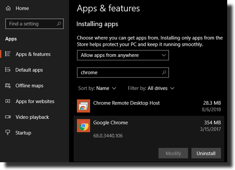The image size is (235, 170).
Task: Click the magnifier in Find a setting box
Action: (x=59, y=24)
